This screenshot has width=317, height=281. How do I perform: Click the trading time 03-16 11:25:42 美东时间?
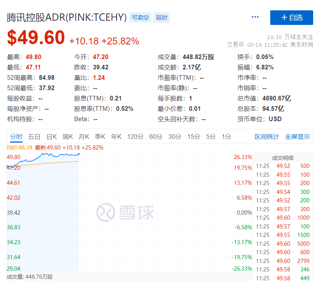point(280,45)
